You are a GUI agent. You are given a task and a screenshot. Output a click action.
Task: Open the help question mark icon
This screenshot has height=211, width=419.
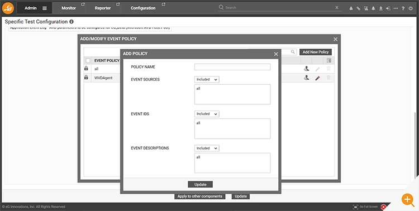[403, 8]
